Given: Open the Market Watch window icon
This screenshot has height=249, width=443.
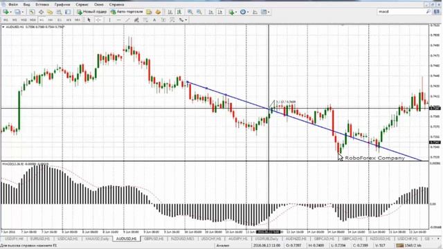Looking at the screenshot, I should coord(32,12).
